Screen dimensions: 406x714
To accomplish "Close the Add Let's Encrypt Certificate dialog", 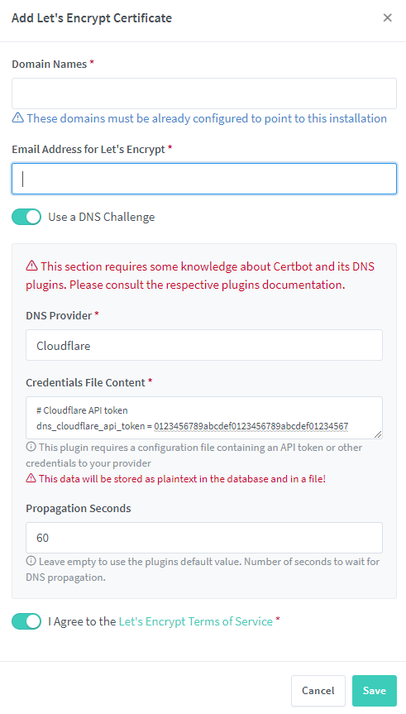I will [x=387, y=17].
